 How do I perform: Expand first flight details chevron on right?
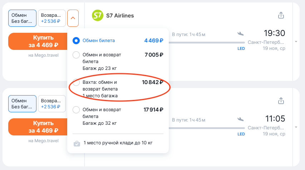(296, 41)
